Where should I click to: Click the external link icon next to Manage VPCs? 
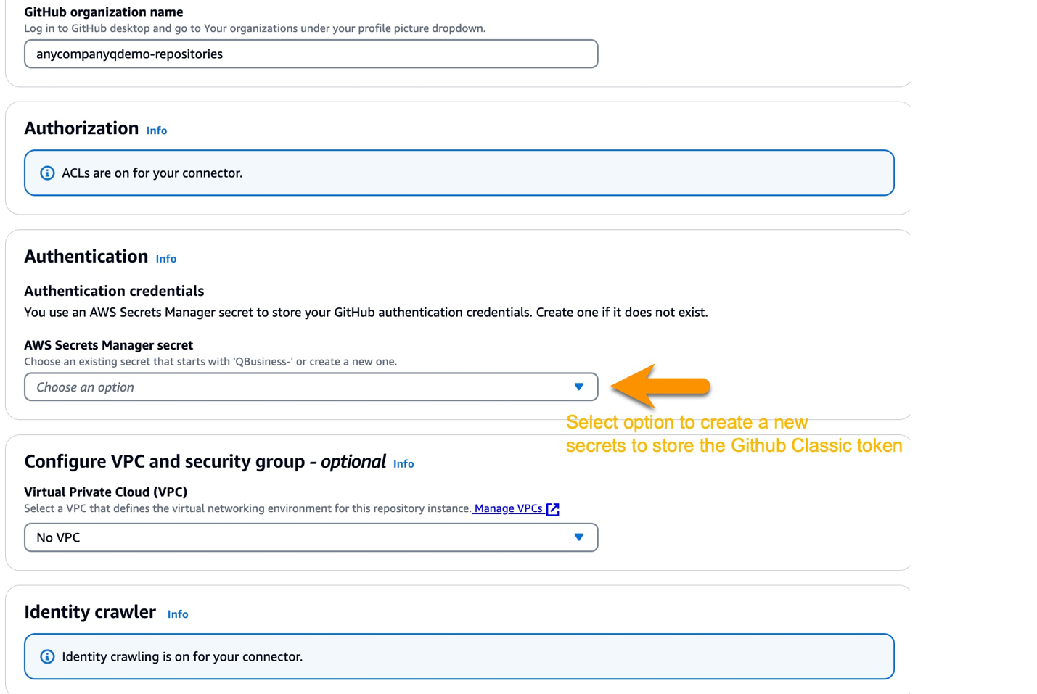[552, 508]
